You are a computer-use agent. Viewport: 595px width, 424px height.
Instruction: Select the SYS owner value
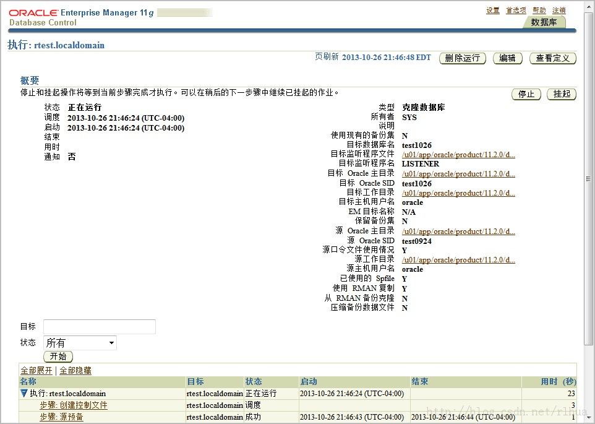point(409,117)
